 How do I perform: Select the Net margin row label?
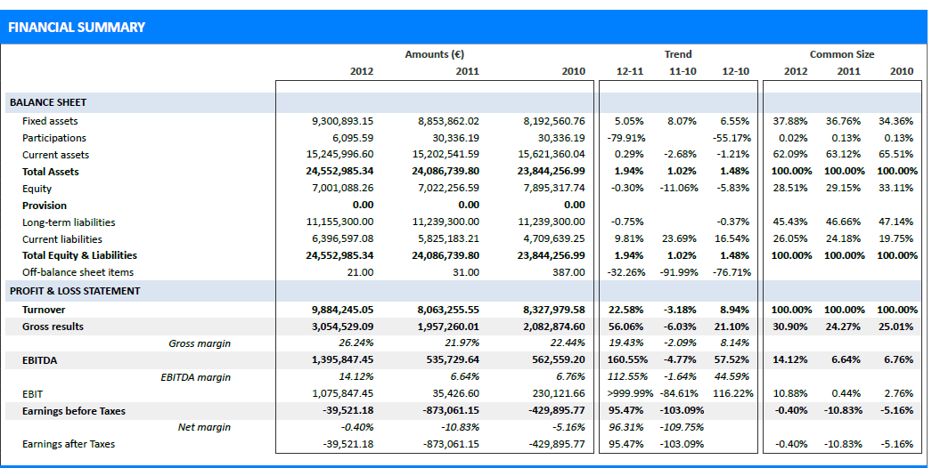203,427
